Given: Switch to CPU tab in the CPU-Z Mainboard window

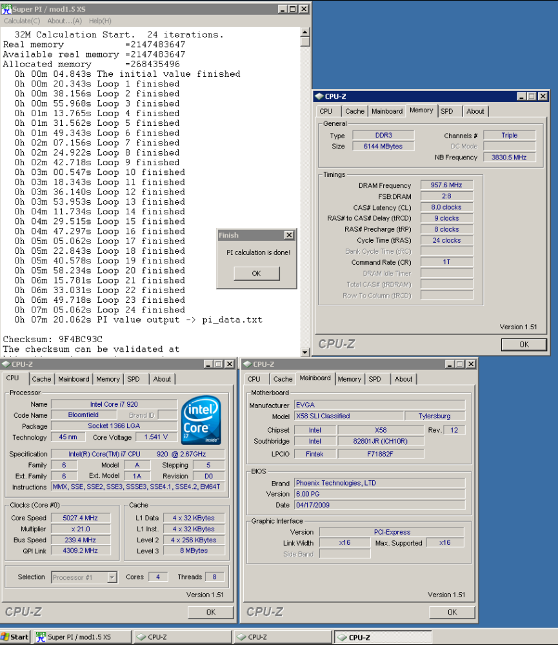Looking at the screenshot, I should pos(254,379).
